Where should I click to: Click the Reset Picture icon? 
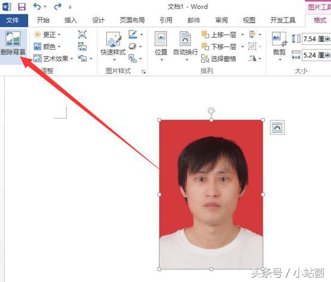click(82, 59)
